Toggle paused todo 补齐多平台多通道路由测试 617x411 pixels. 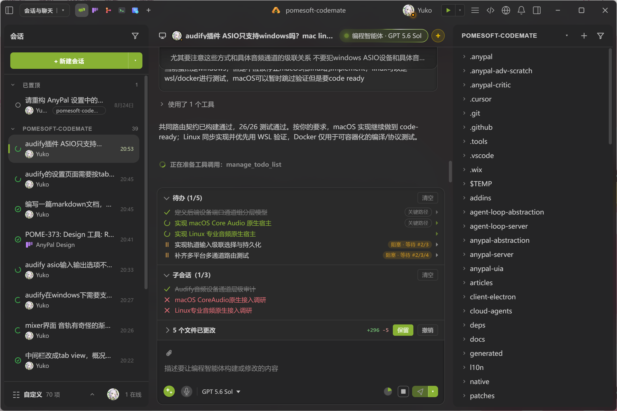[x=167, y=255]
